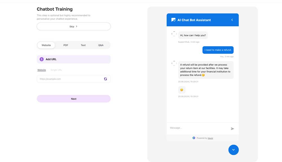The image size is (282, 162).
Task: Minimize the chat using round blue chevron button
Action: [x=233, y=150]
